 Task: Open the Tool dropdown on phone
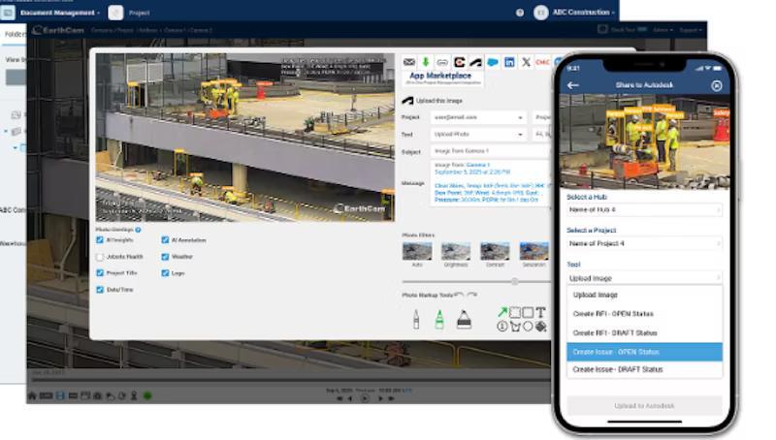(x=644, y=278)
